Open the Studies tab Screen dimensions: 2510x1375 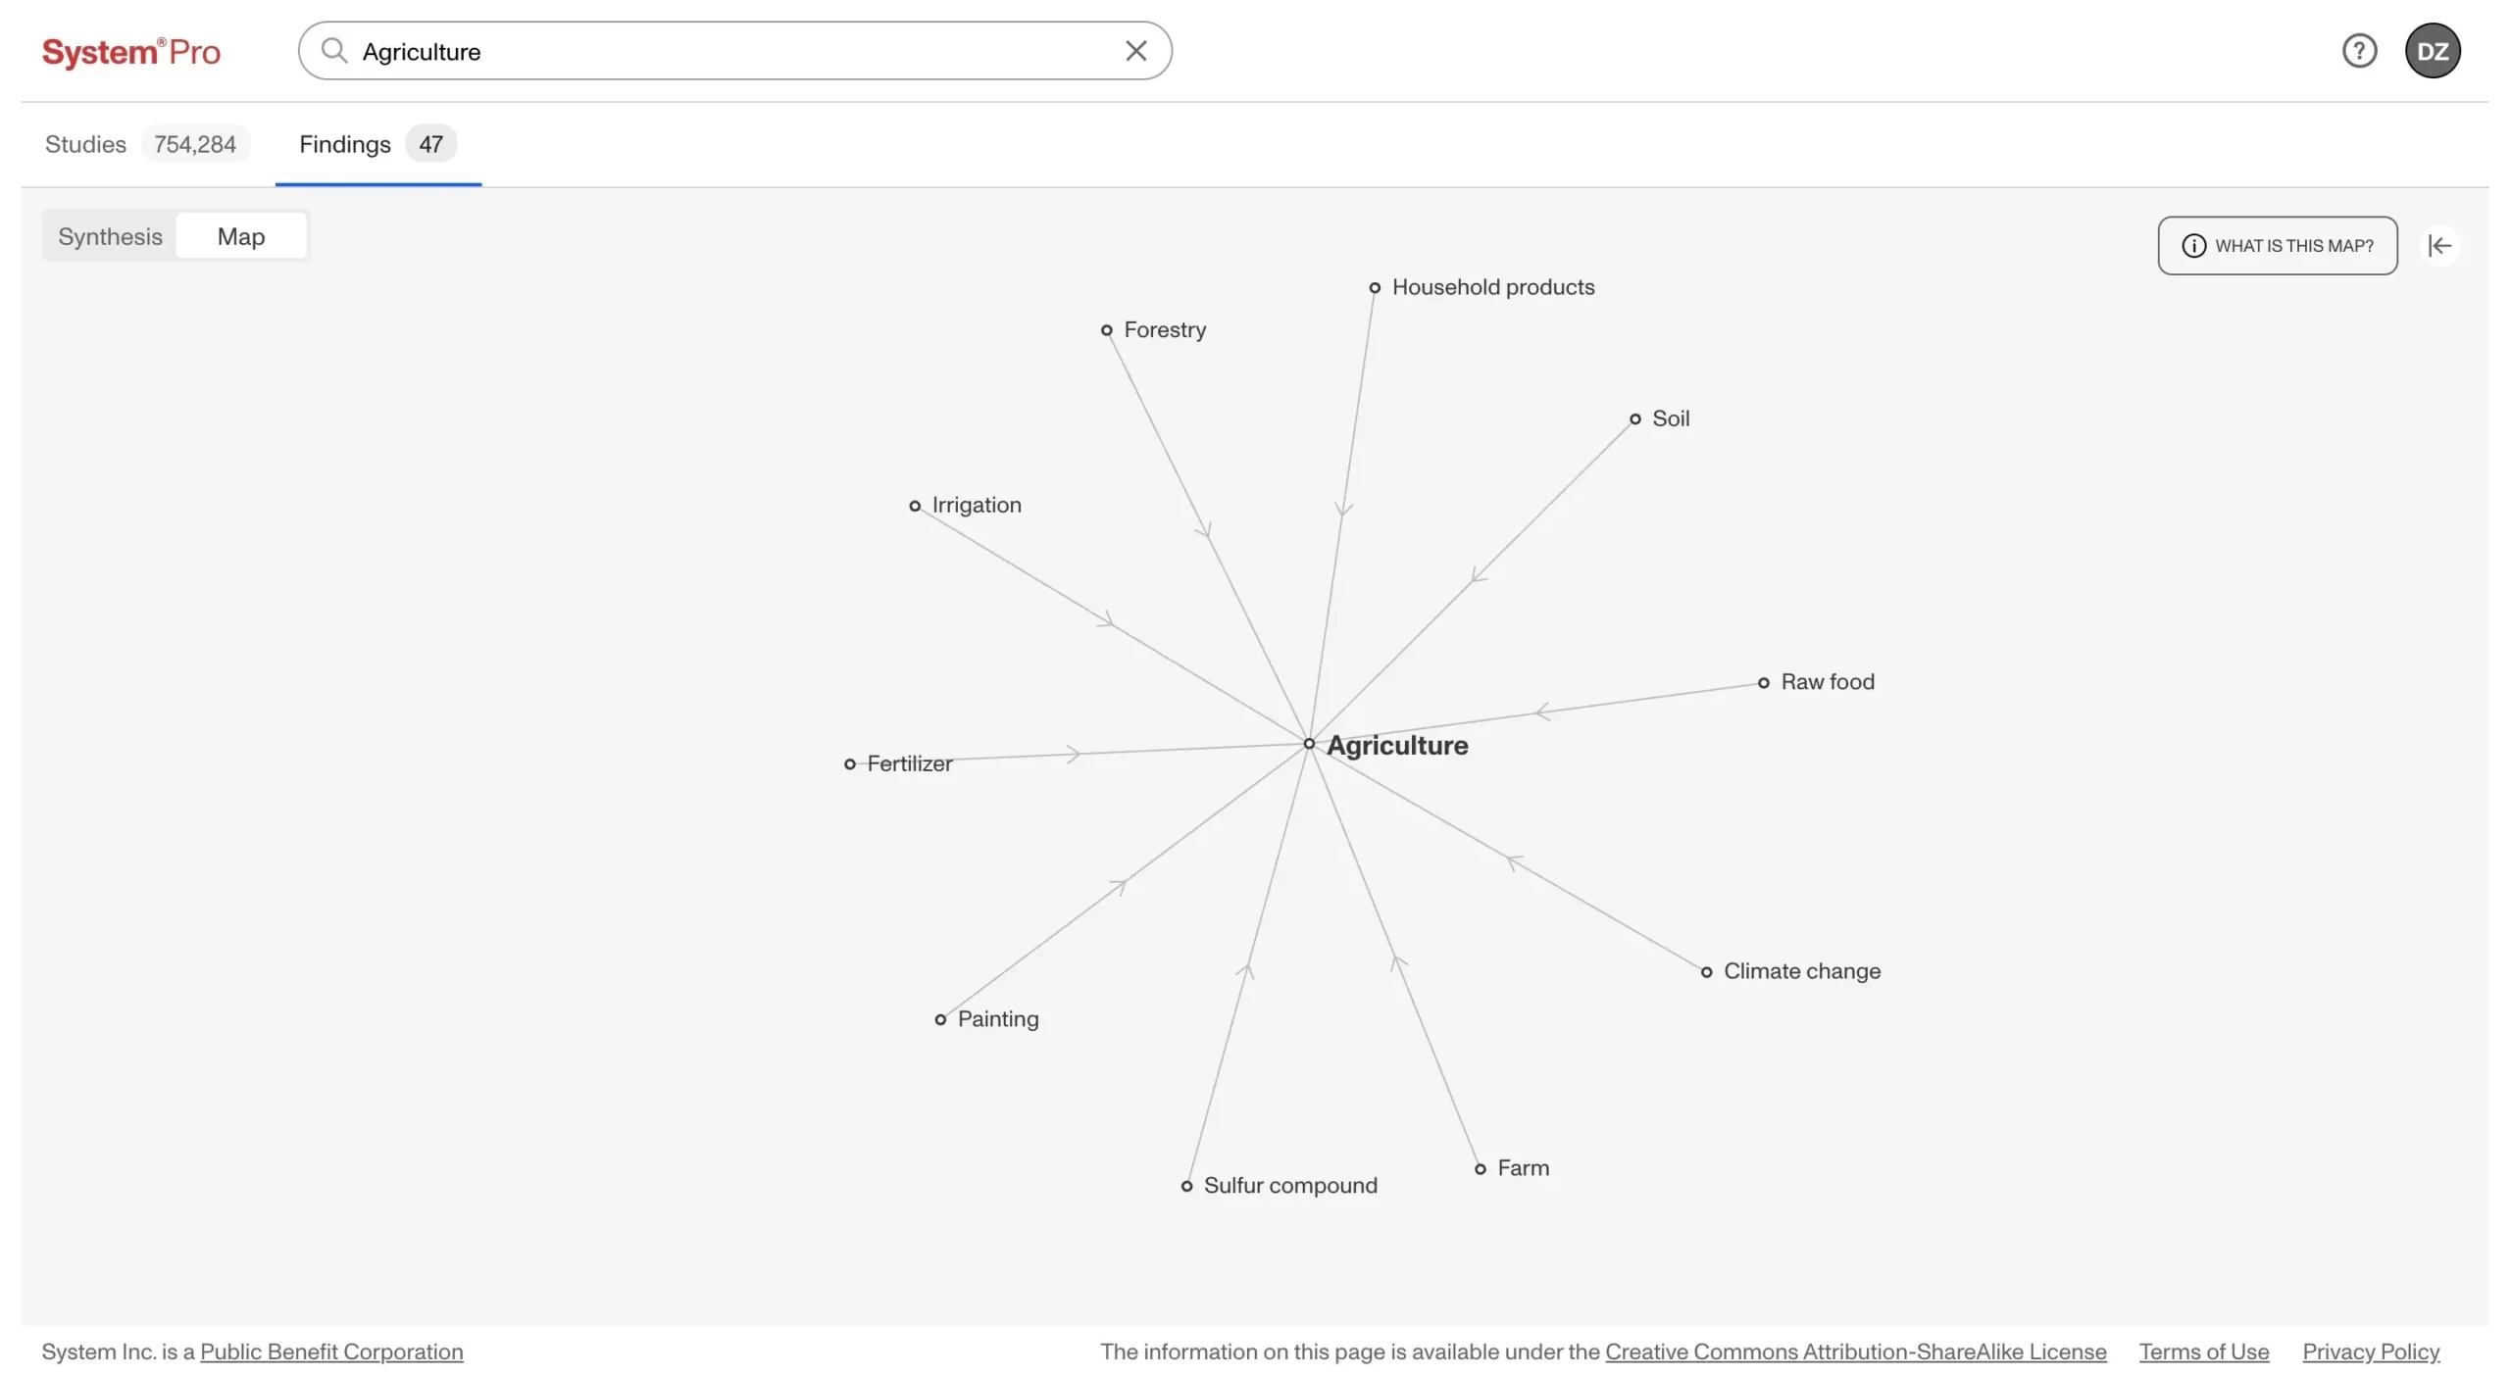pyautogui.click(x=84, y=144)
